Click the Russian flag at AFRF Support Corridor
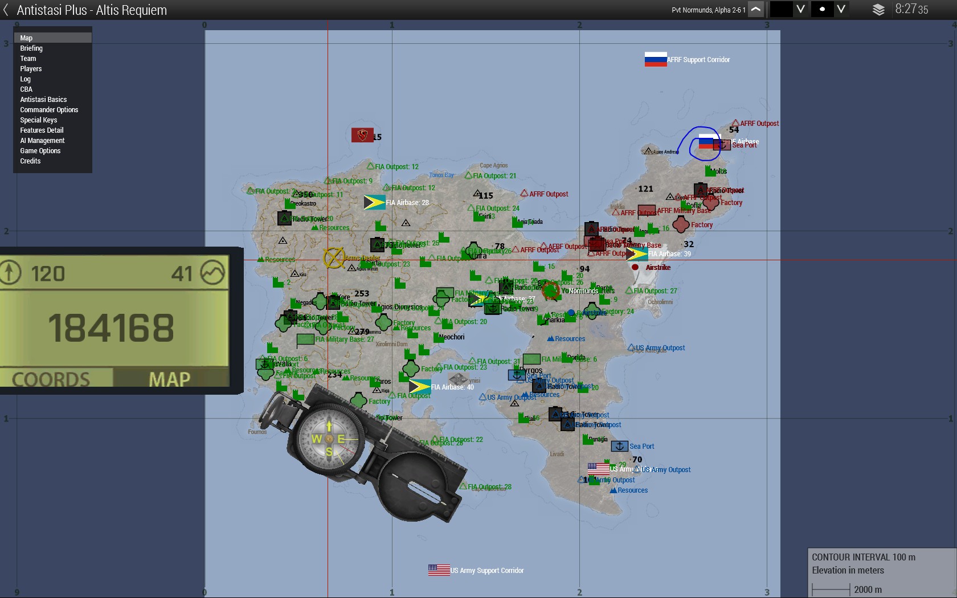Image resolution: width=957 pixels, height=598 pixels. 655,59
